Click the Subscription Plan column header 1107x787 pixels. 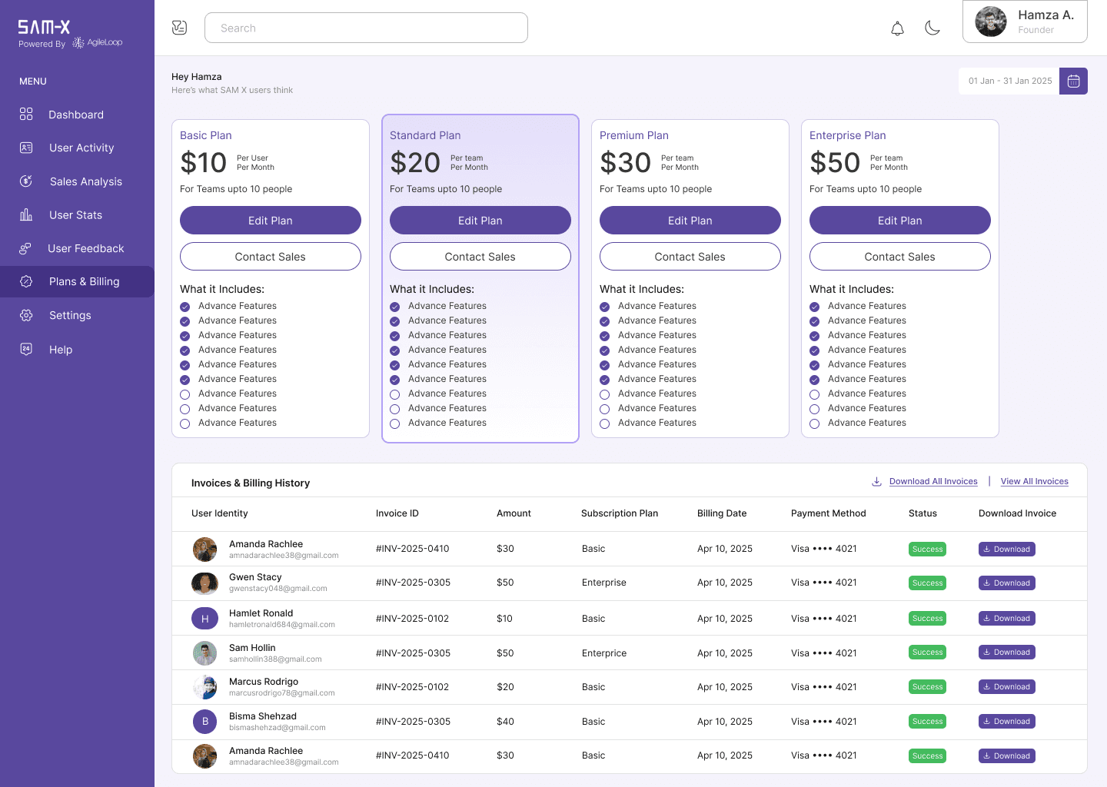[620, 513]
